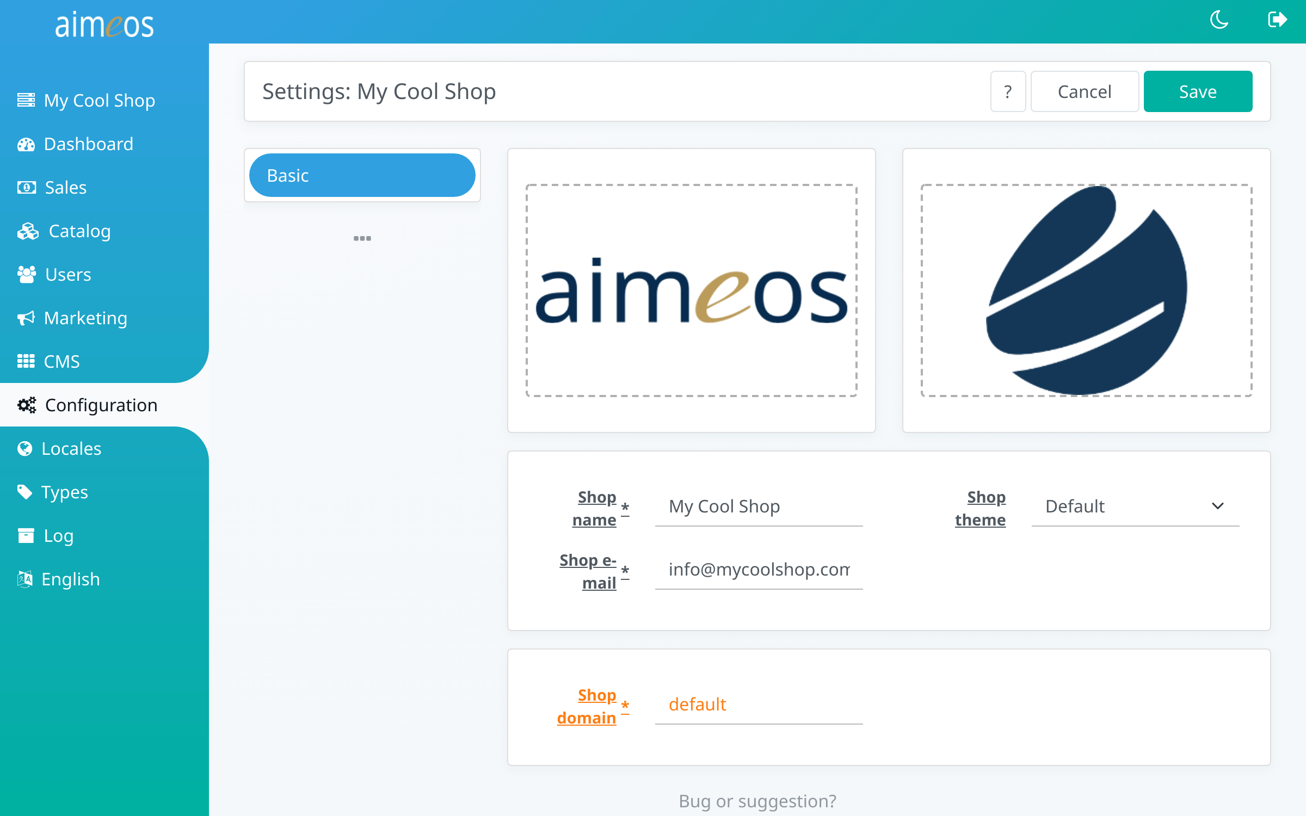This screenshot has width=1306, height=816.
Task: Click the Bug or suggestion link
Action: tap(757, 801)
